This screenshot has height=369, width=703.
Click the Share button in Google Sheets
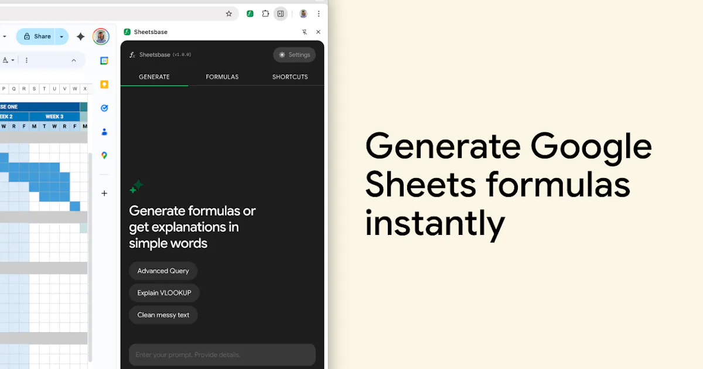(35, 36)
